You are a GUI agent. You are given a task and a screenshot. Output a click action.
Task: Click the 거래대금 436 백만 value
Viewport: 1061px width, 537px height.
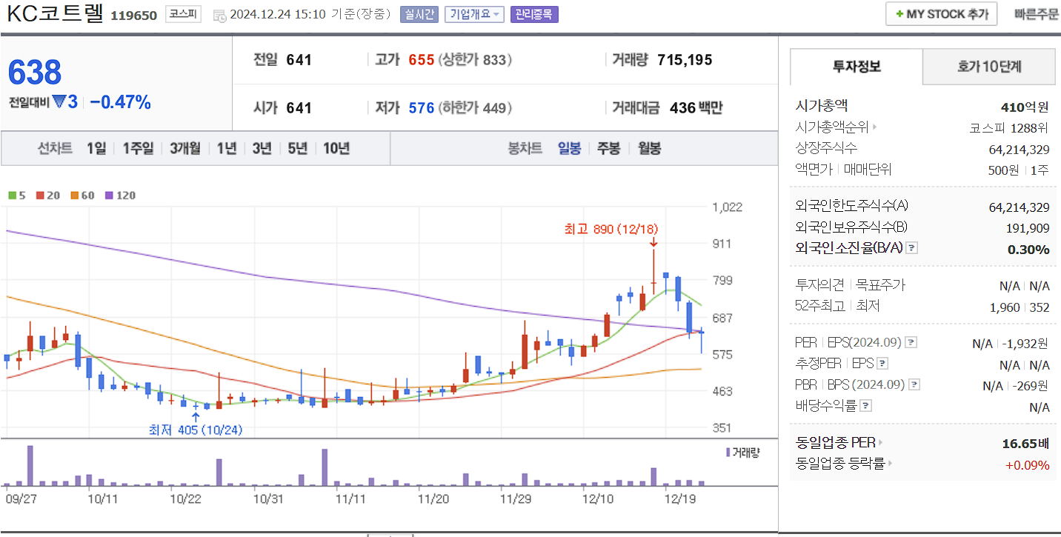(696, 108)
